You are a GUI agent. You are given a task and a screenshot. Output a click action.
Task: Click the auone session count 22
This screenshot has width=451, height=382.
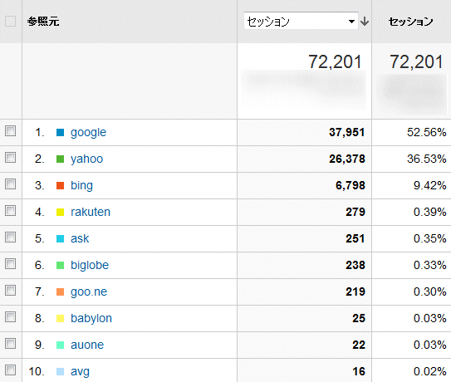359,345
